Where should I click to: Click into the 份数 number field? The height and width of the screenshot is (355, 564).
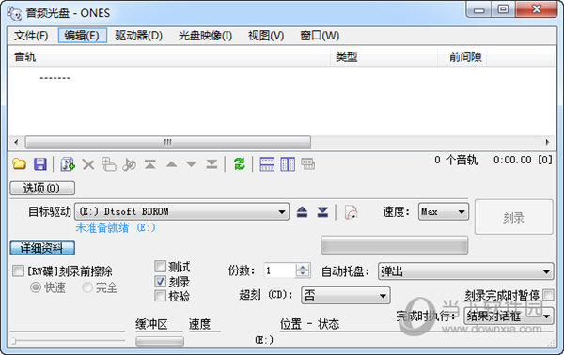point(280,270)
